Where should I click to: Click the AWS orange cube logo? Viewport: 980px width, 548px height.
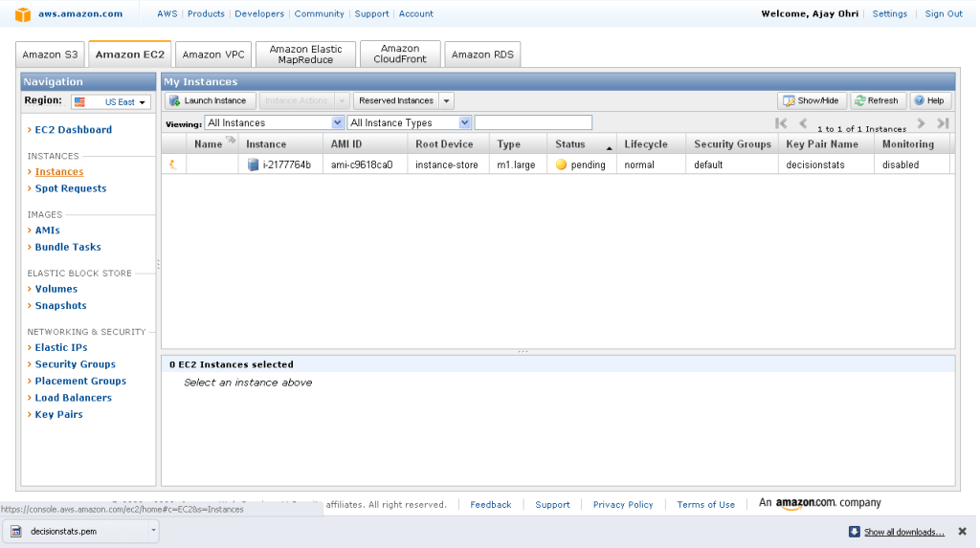pyautogui.click(x=23, y=14)
